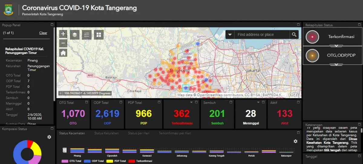
Task: Zoom in on the map
Action: [x=63, y=34]
